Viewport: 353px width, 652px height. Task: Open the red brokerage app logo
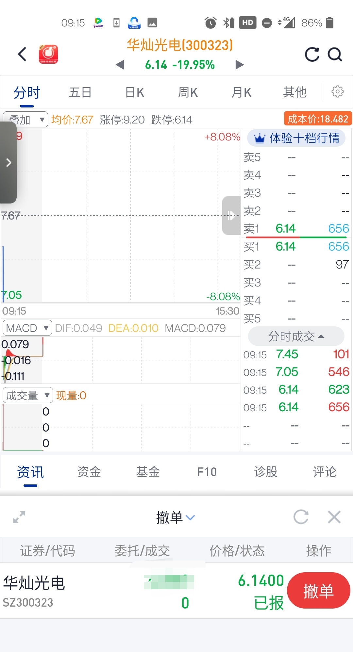pyautogui.click(x=48, y=54)
